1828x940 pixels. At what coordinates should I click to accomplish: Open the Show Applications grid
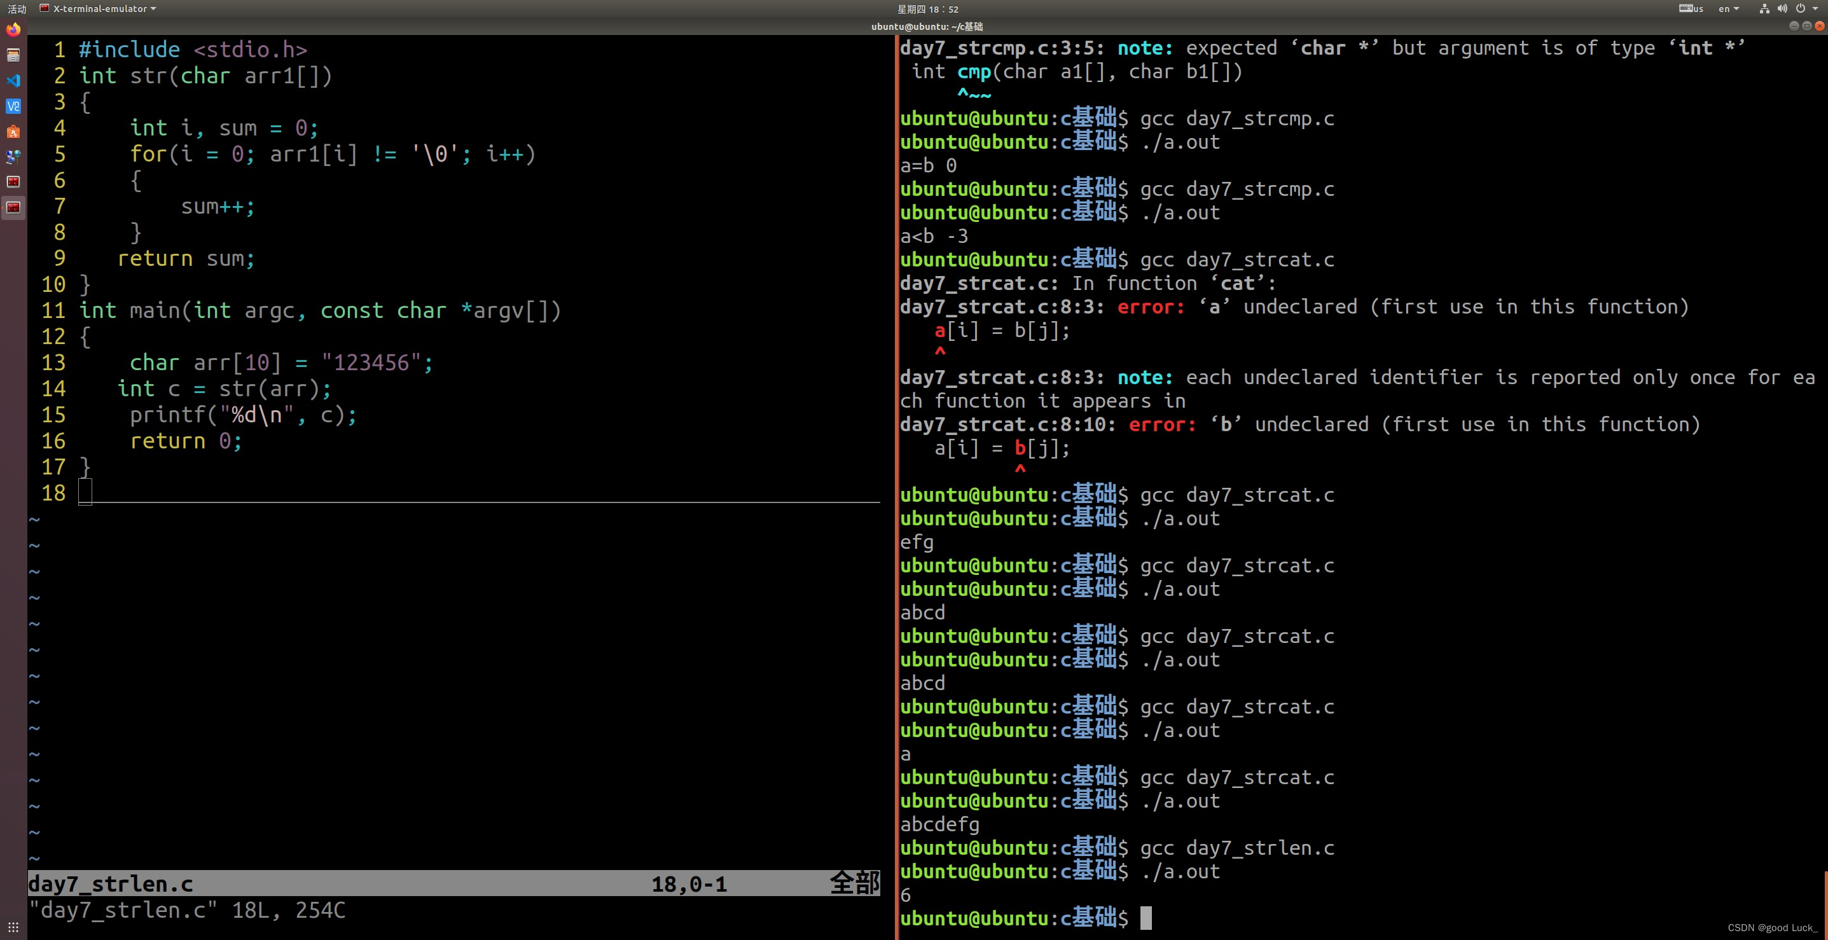[x=12, y=927]
